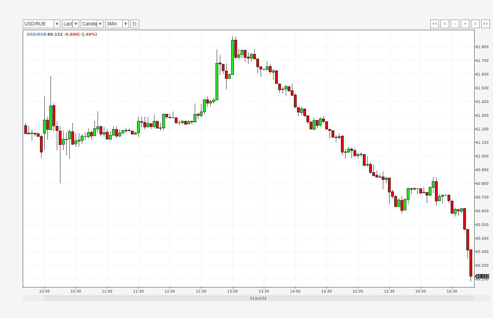Zoom in chart with plus button
The image size is (493, 318).
[465, 24]
